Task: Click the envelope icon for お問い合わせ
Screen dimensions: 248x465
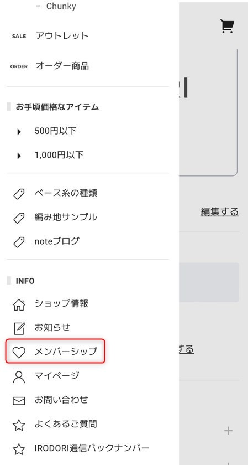Action: (x=19, y=401)
